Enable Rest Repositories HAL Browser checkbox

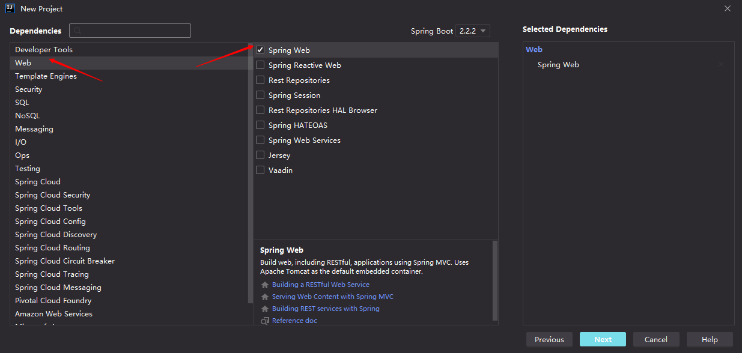(260, 110)
